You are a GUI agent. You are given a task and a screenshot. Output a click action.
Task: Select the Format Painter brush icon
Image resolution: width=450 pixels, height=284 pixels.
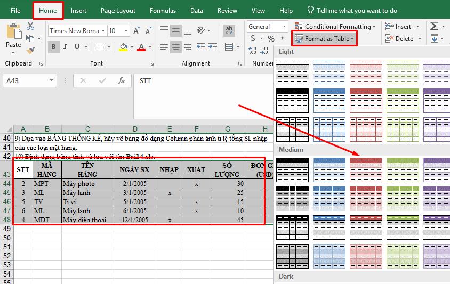tap(30, 50)
